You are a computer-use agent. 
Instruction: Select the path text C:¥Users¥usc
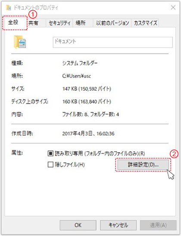(77, 76)
